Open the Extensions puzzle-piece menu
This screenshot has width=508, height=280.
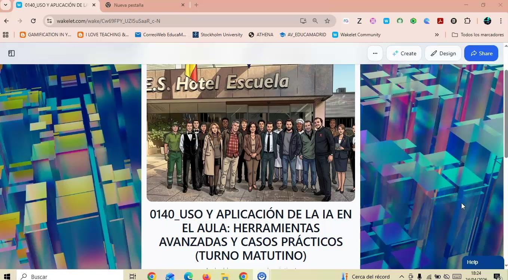click(x=468, y=21)
